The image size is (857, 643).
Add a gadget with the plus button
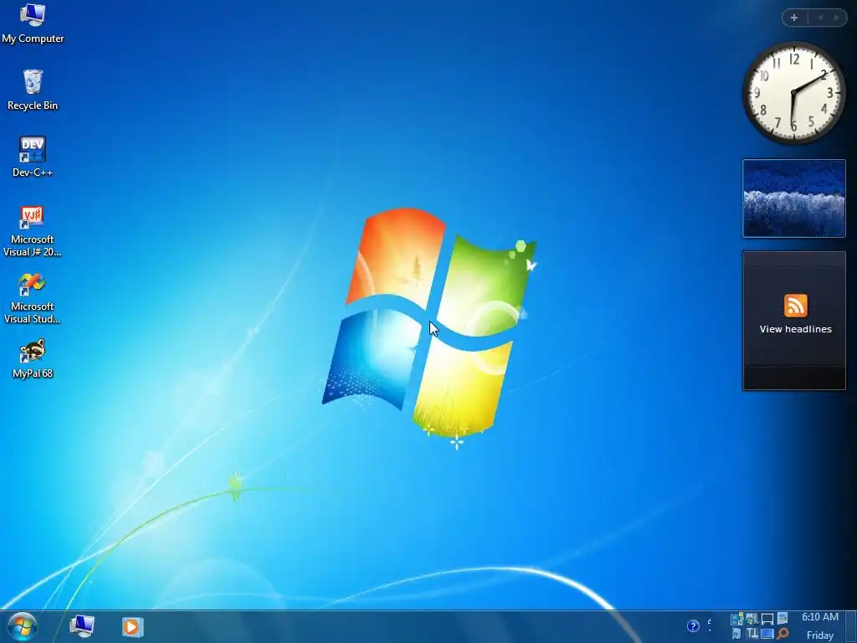point(794,18)
